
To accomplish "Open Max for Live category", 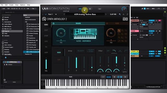I will click(8, 29).
